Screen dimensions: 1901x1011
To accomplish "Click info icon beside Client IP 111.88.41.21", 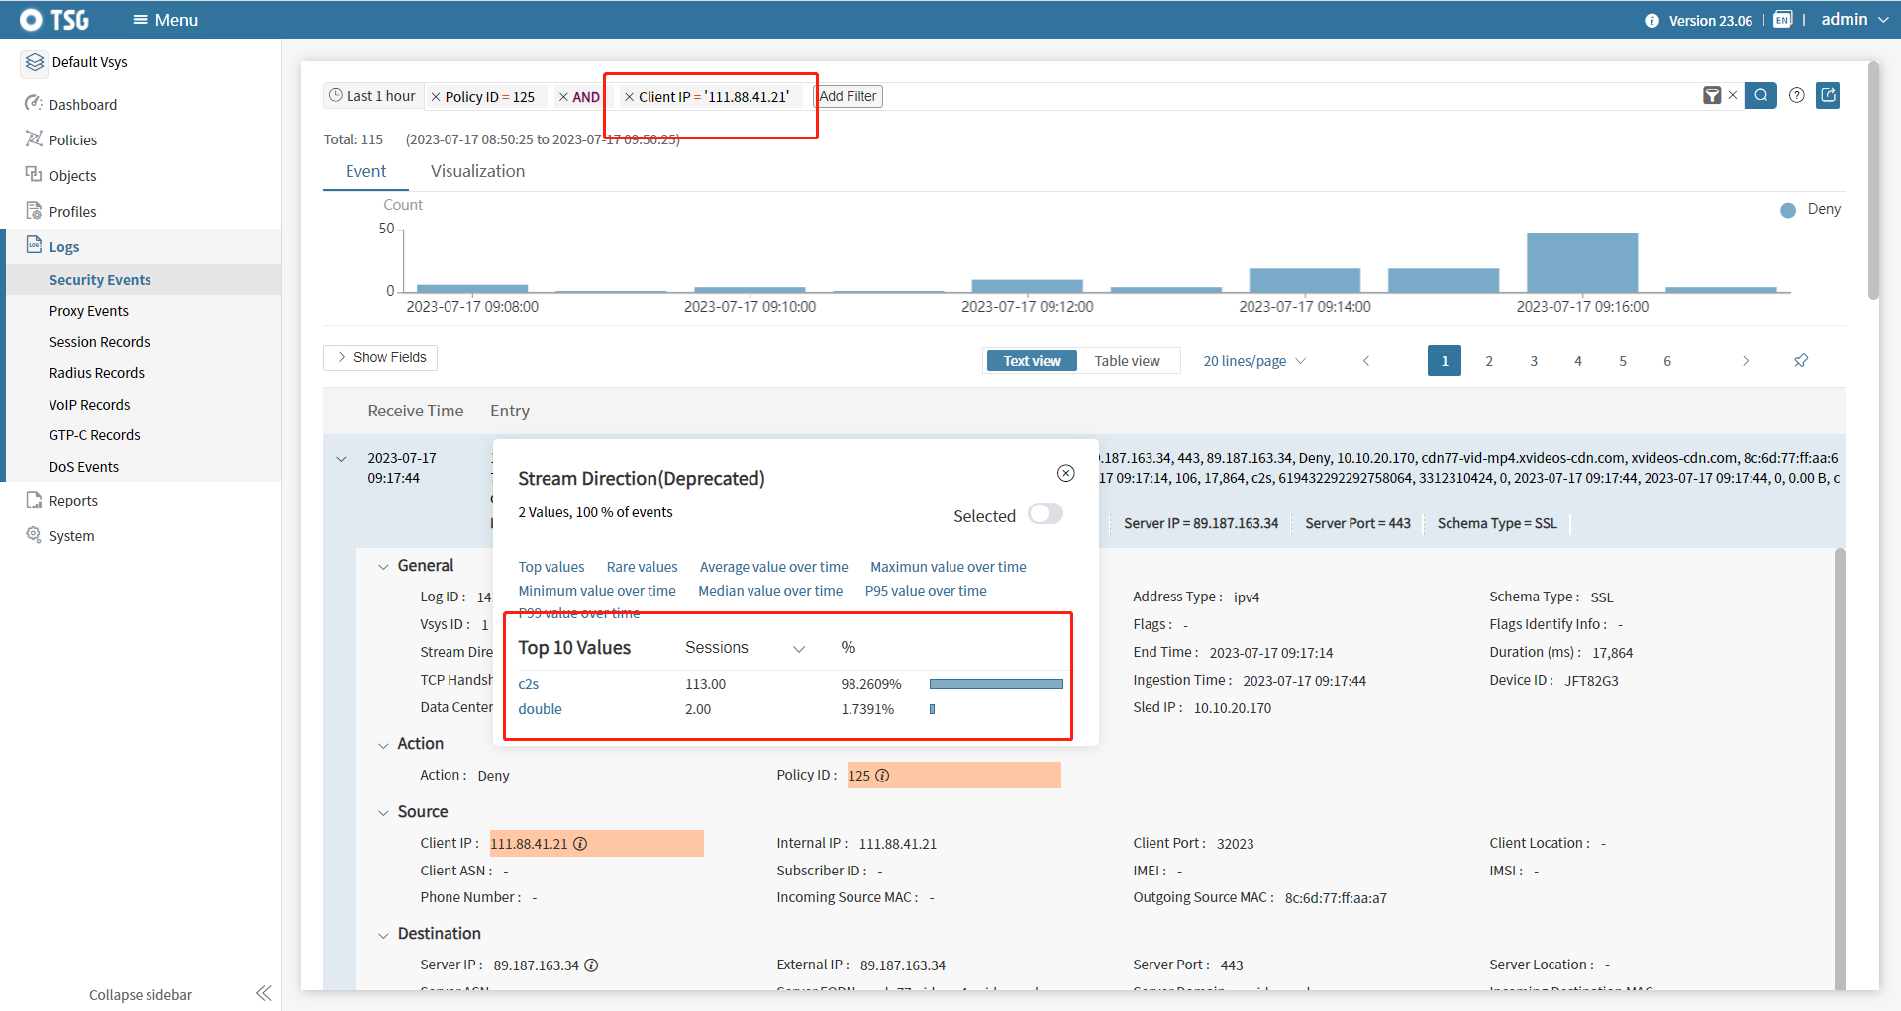I will (x=580, y=844).
